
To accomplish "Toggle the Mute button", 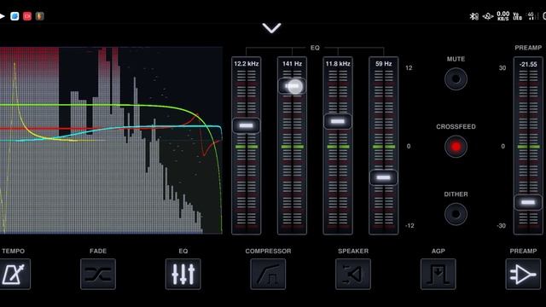I will click(x=456, y=79).
